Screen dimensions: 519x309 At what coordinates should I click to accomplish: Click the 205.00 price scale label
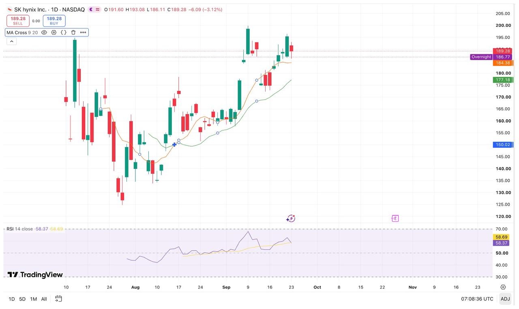click(503, 13)
